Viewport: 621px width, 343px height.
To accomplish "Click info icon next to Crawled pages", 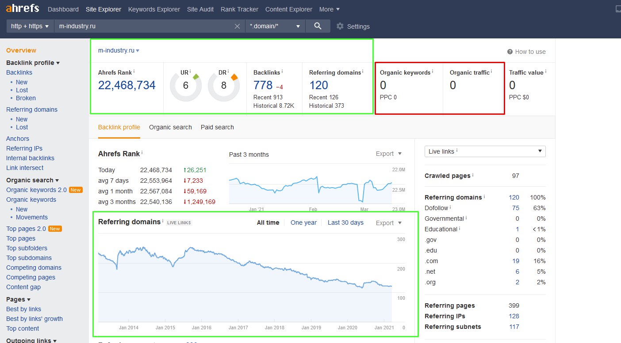I will pyautogui.click(x=473, y=175).
